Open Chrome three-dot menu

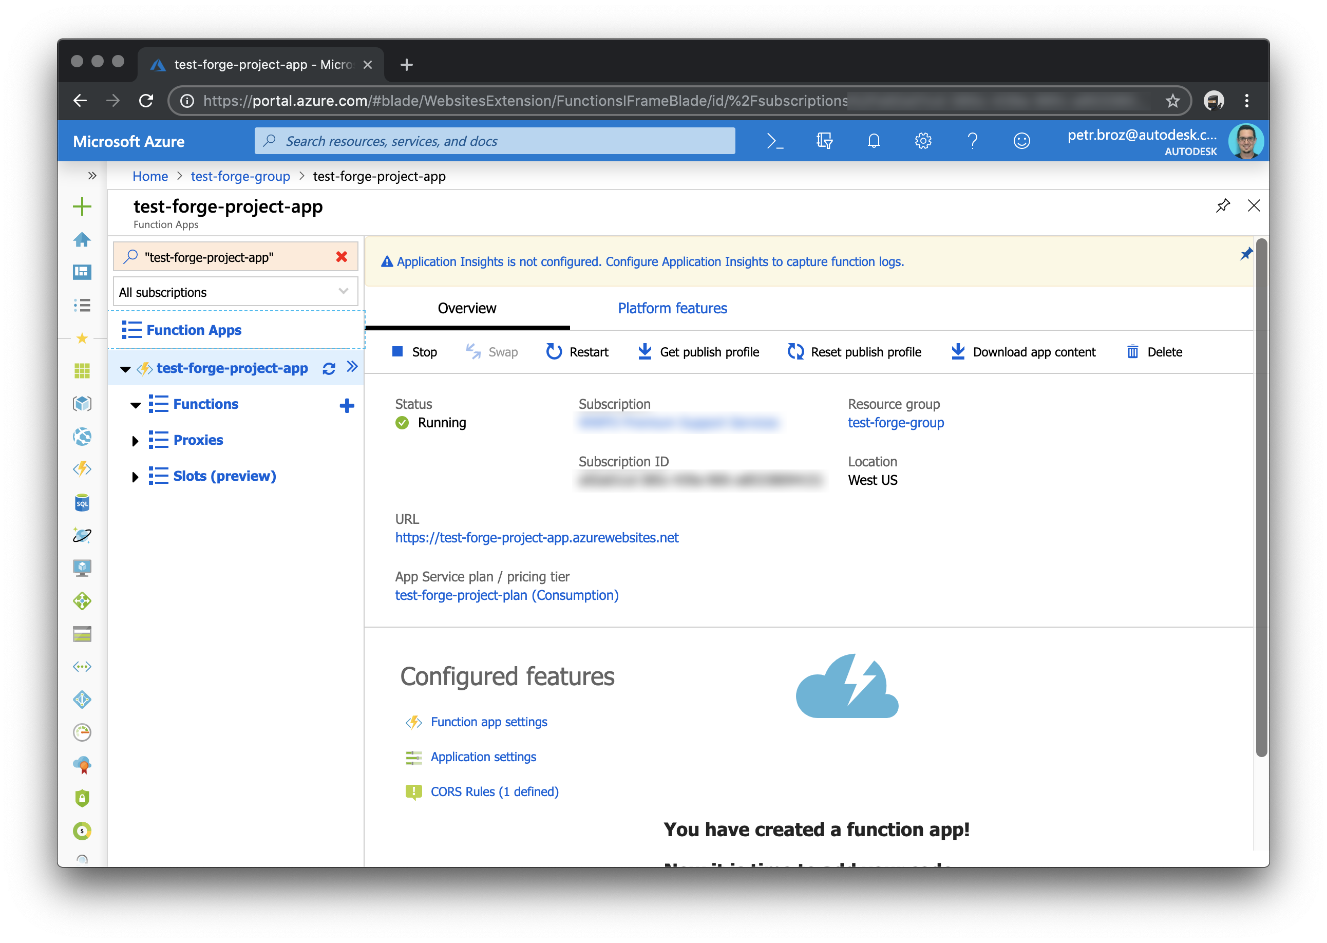1246,101
